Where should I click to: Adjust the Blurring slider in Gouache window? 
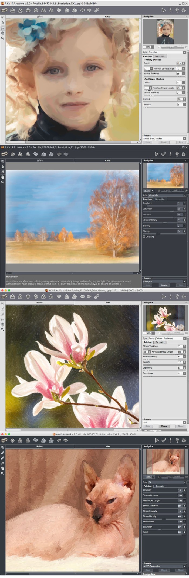tap(164, 102)
